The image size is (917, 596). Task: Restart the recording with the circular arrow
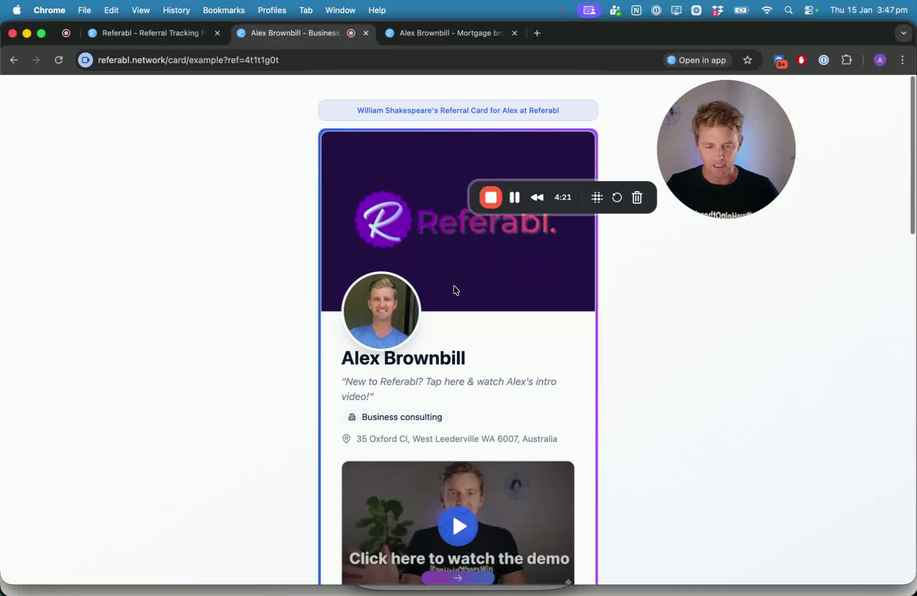[617, 197]
